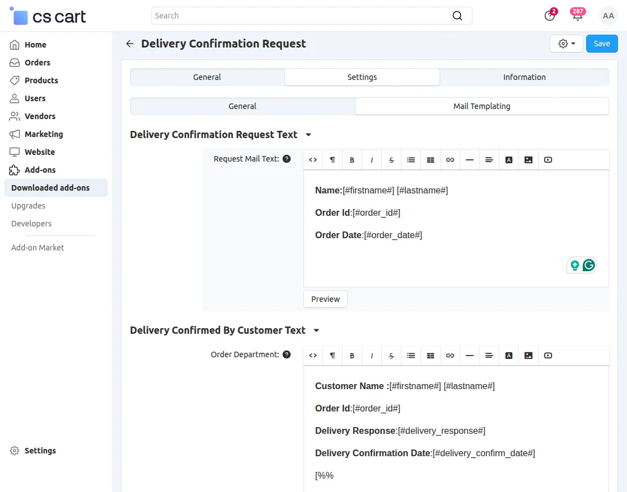Click the Save button
Image resolution: width=627 pixels, height=492 pixels.
click(602, 44)
